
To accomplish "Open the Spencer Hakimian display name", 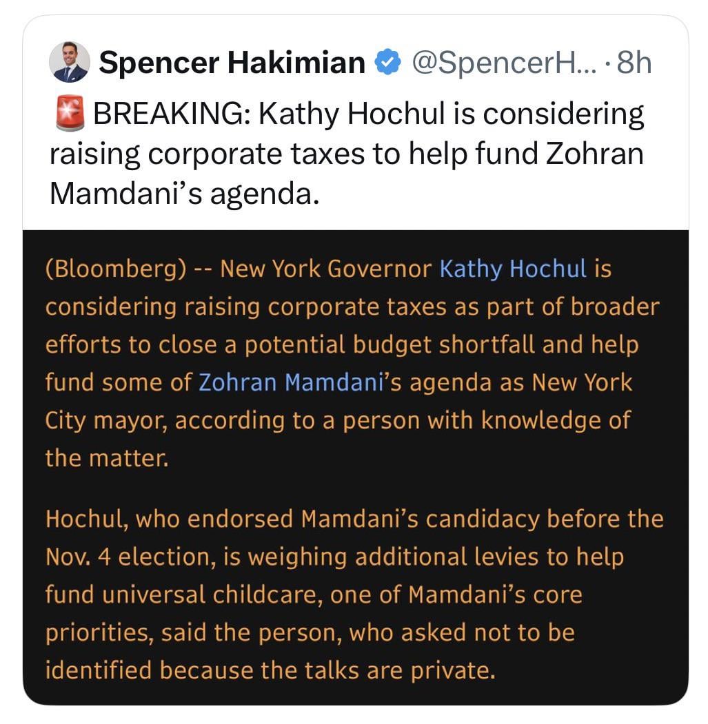I will pyautogui.click(x=232, y=63).
